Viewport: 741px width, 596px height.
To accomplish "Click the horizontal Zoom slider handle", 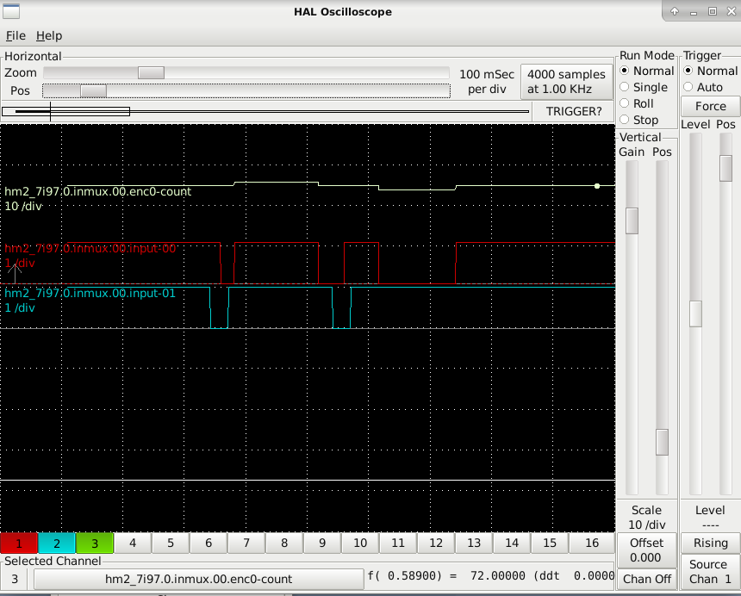I will coord(152,72).
